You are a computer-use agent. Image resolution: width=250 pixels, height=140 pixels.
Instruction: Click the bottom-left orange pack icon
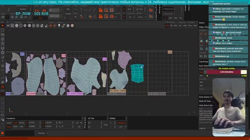point(101,16)
